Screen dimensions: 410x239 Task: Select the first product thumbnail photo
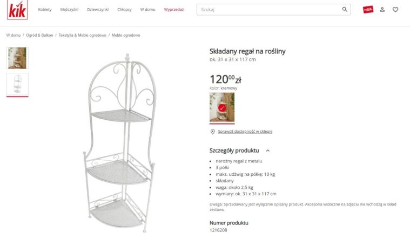click(17, 58)
